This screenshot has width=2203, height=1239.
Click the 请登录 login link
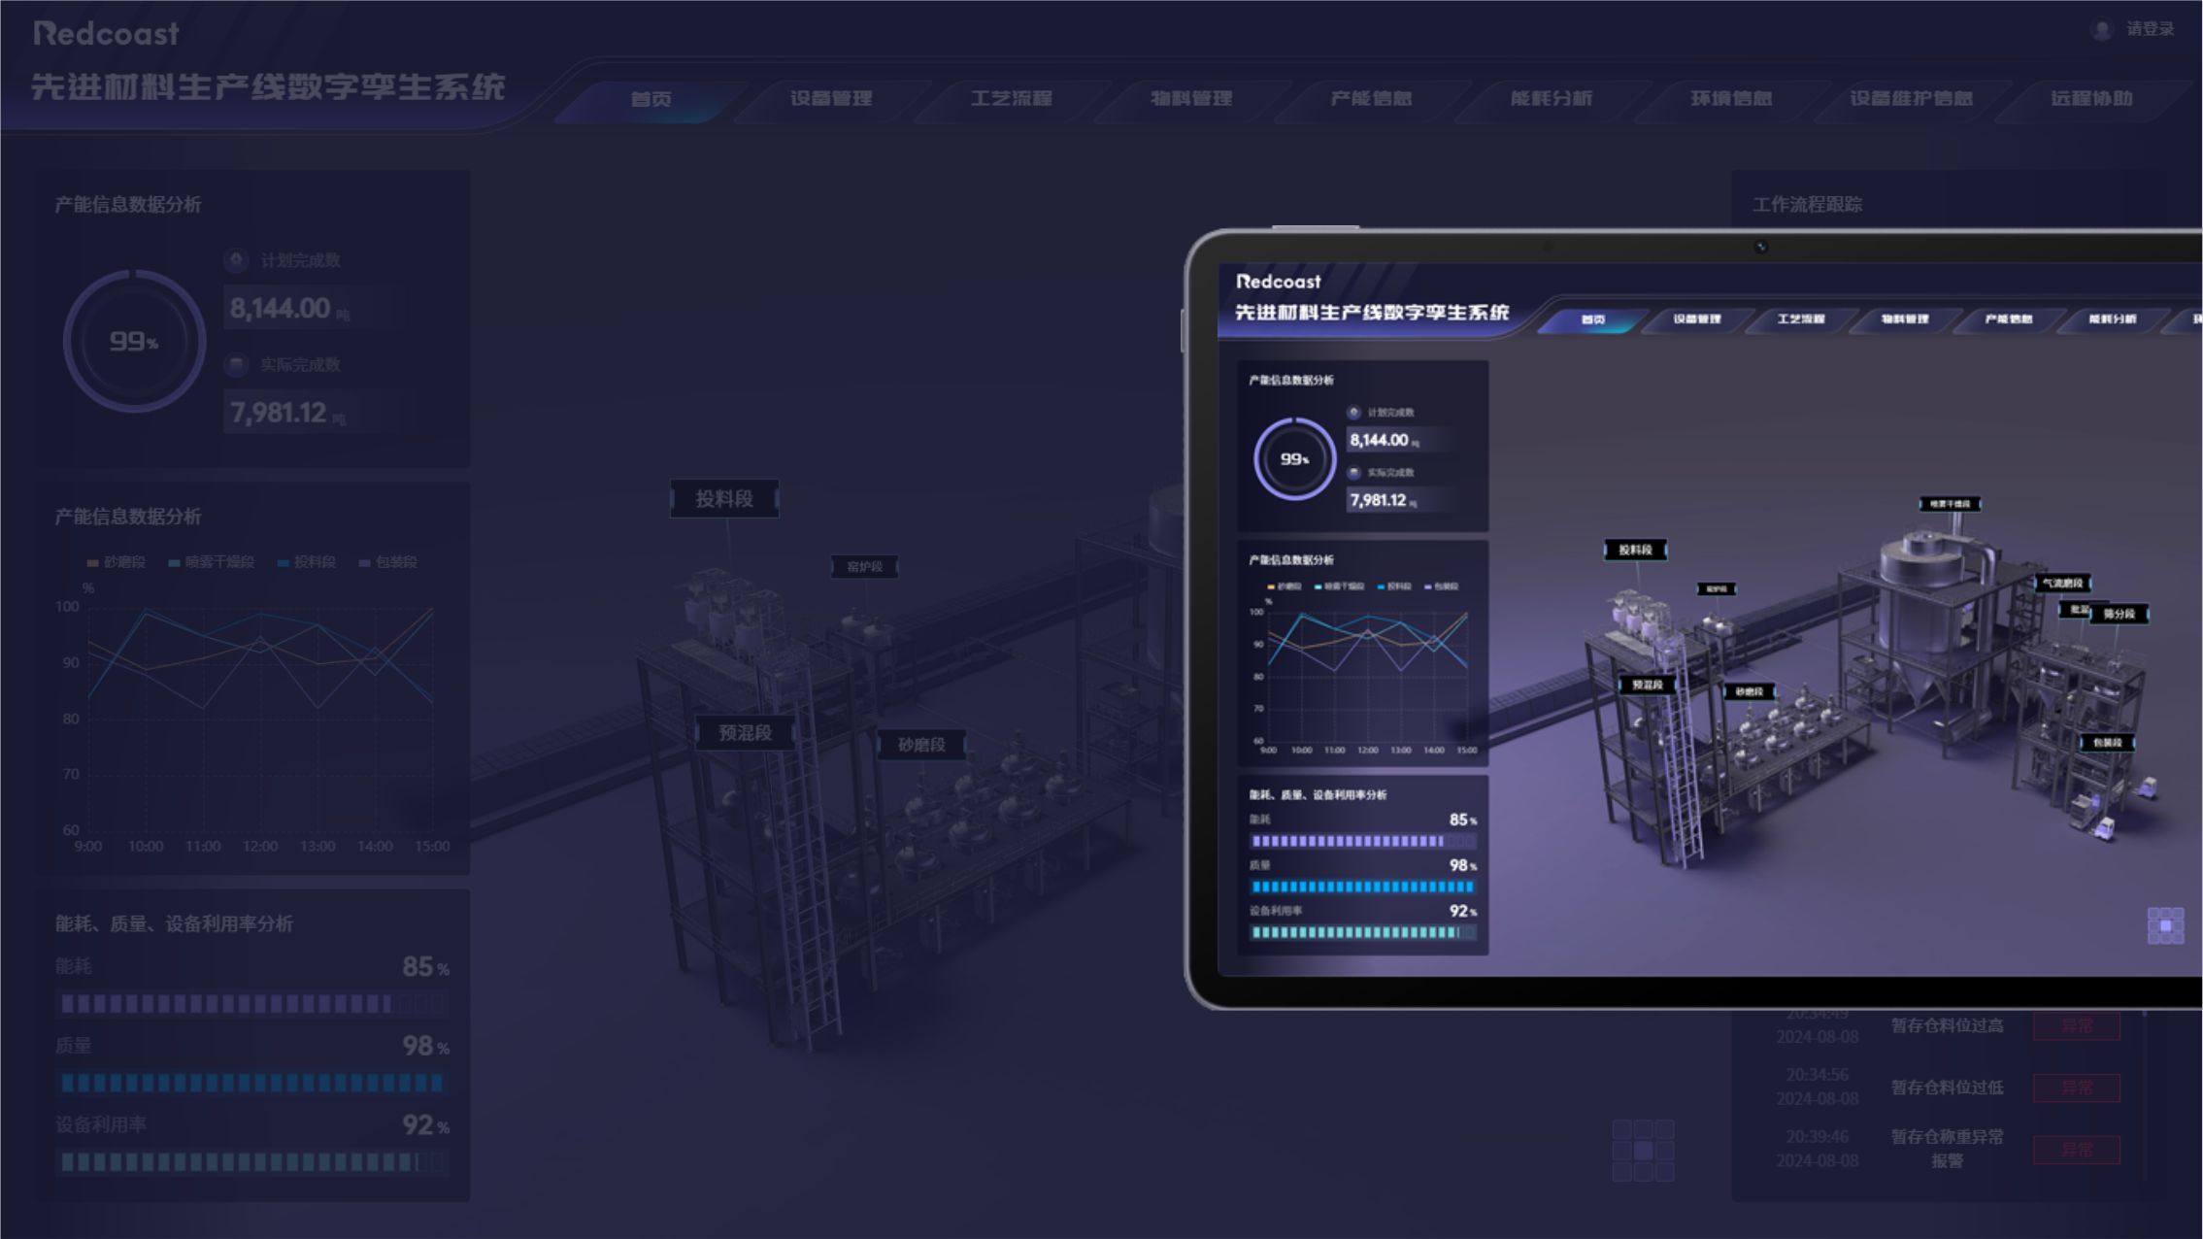[x=2150, y=29]
